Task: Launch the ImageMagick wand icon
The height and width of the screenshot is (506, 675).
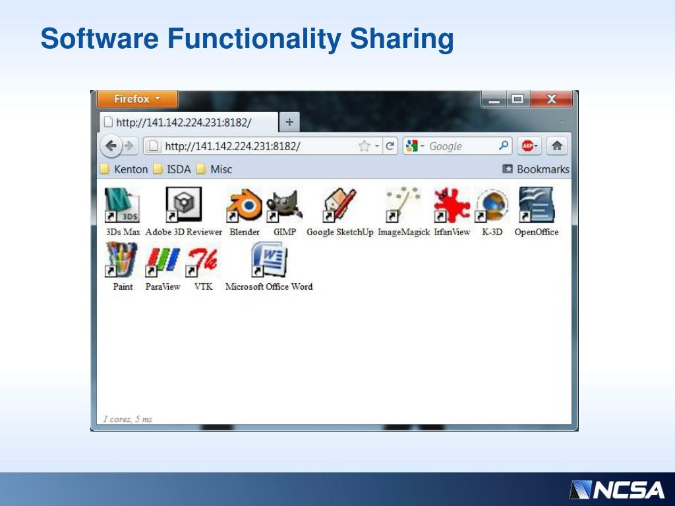Action: (403, 205)
